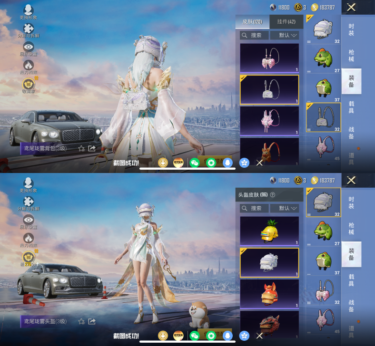This screenshot has width=375, height=346.
Task: Select frog slot 37 in upper screenshot
Action: pos(323,88)
